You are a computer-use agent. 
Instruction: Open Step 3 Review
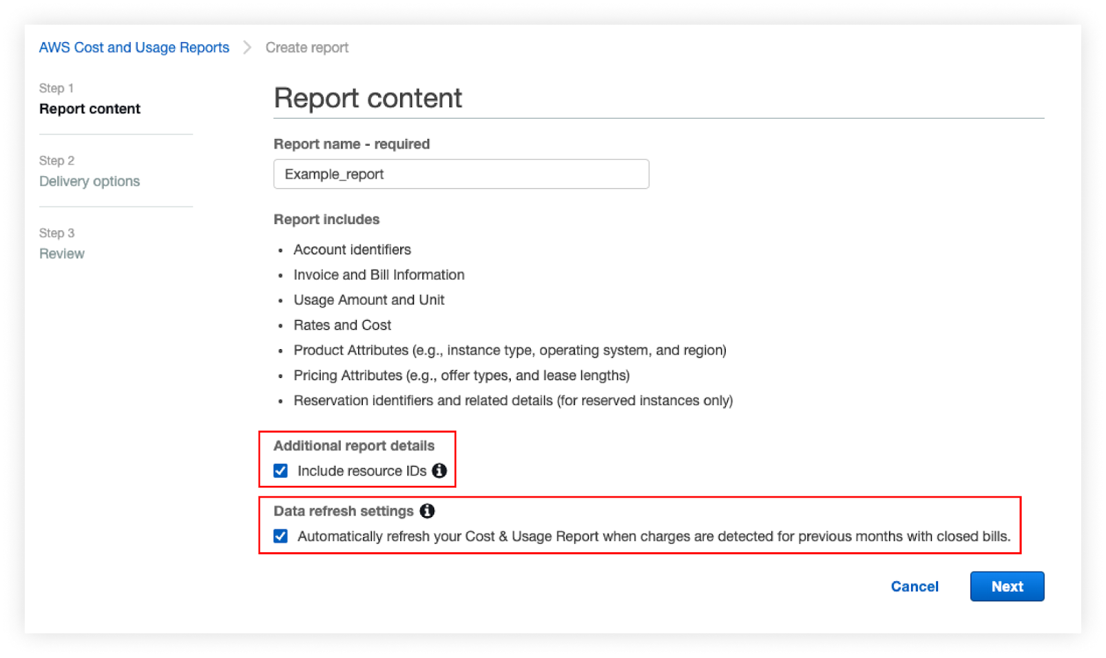tap(62, 254)
